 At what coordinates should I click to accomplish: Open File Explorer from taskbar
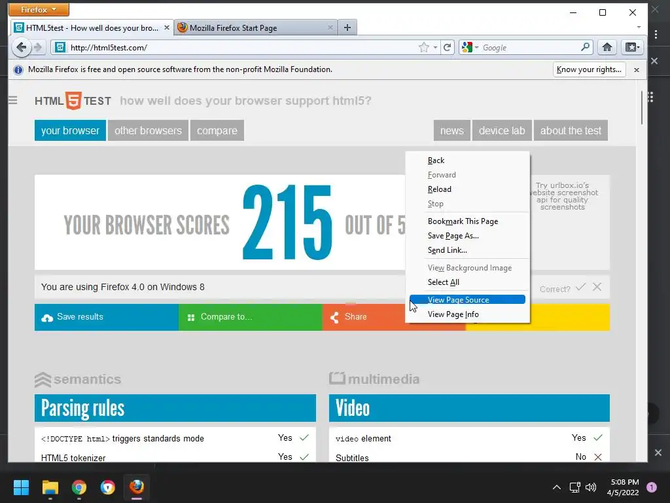[50, 487]
